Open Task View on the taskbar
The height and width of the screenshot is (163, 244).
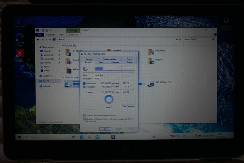pyautogui.click(x=73, y=137)
